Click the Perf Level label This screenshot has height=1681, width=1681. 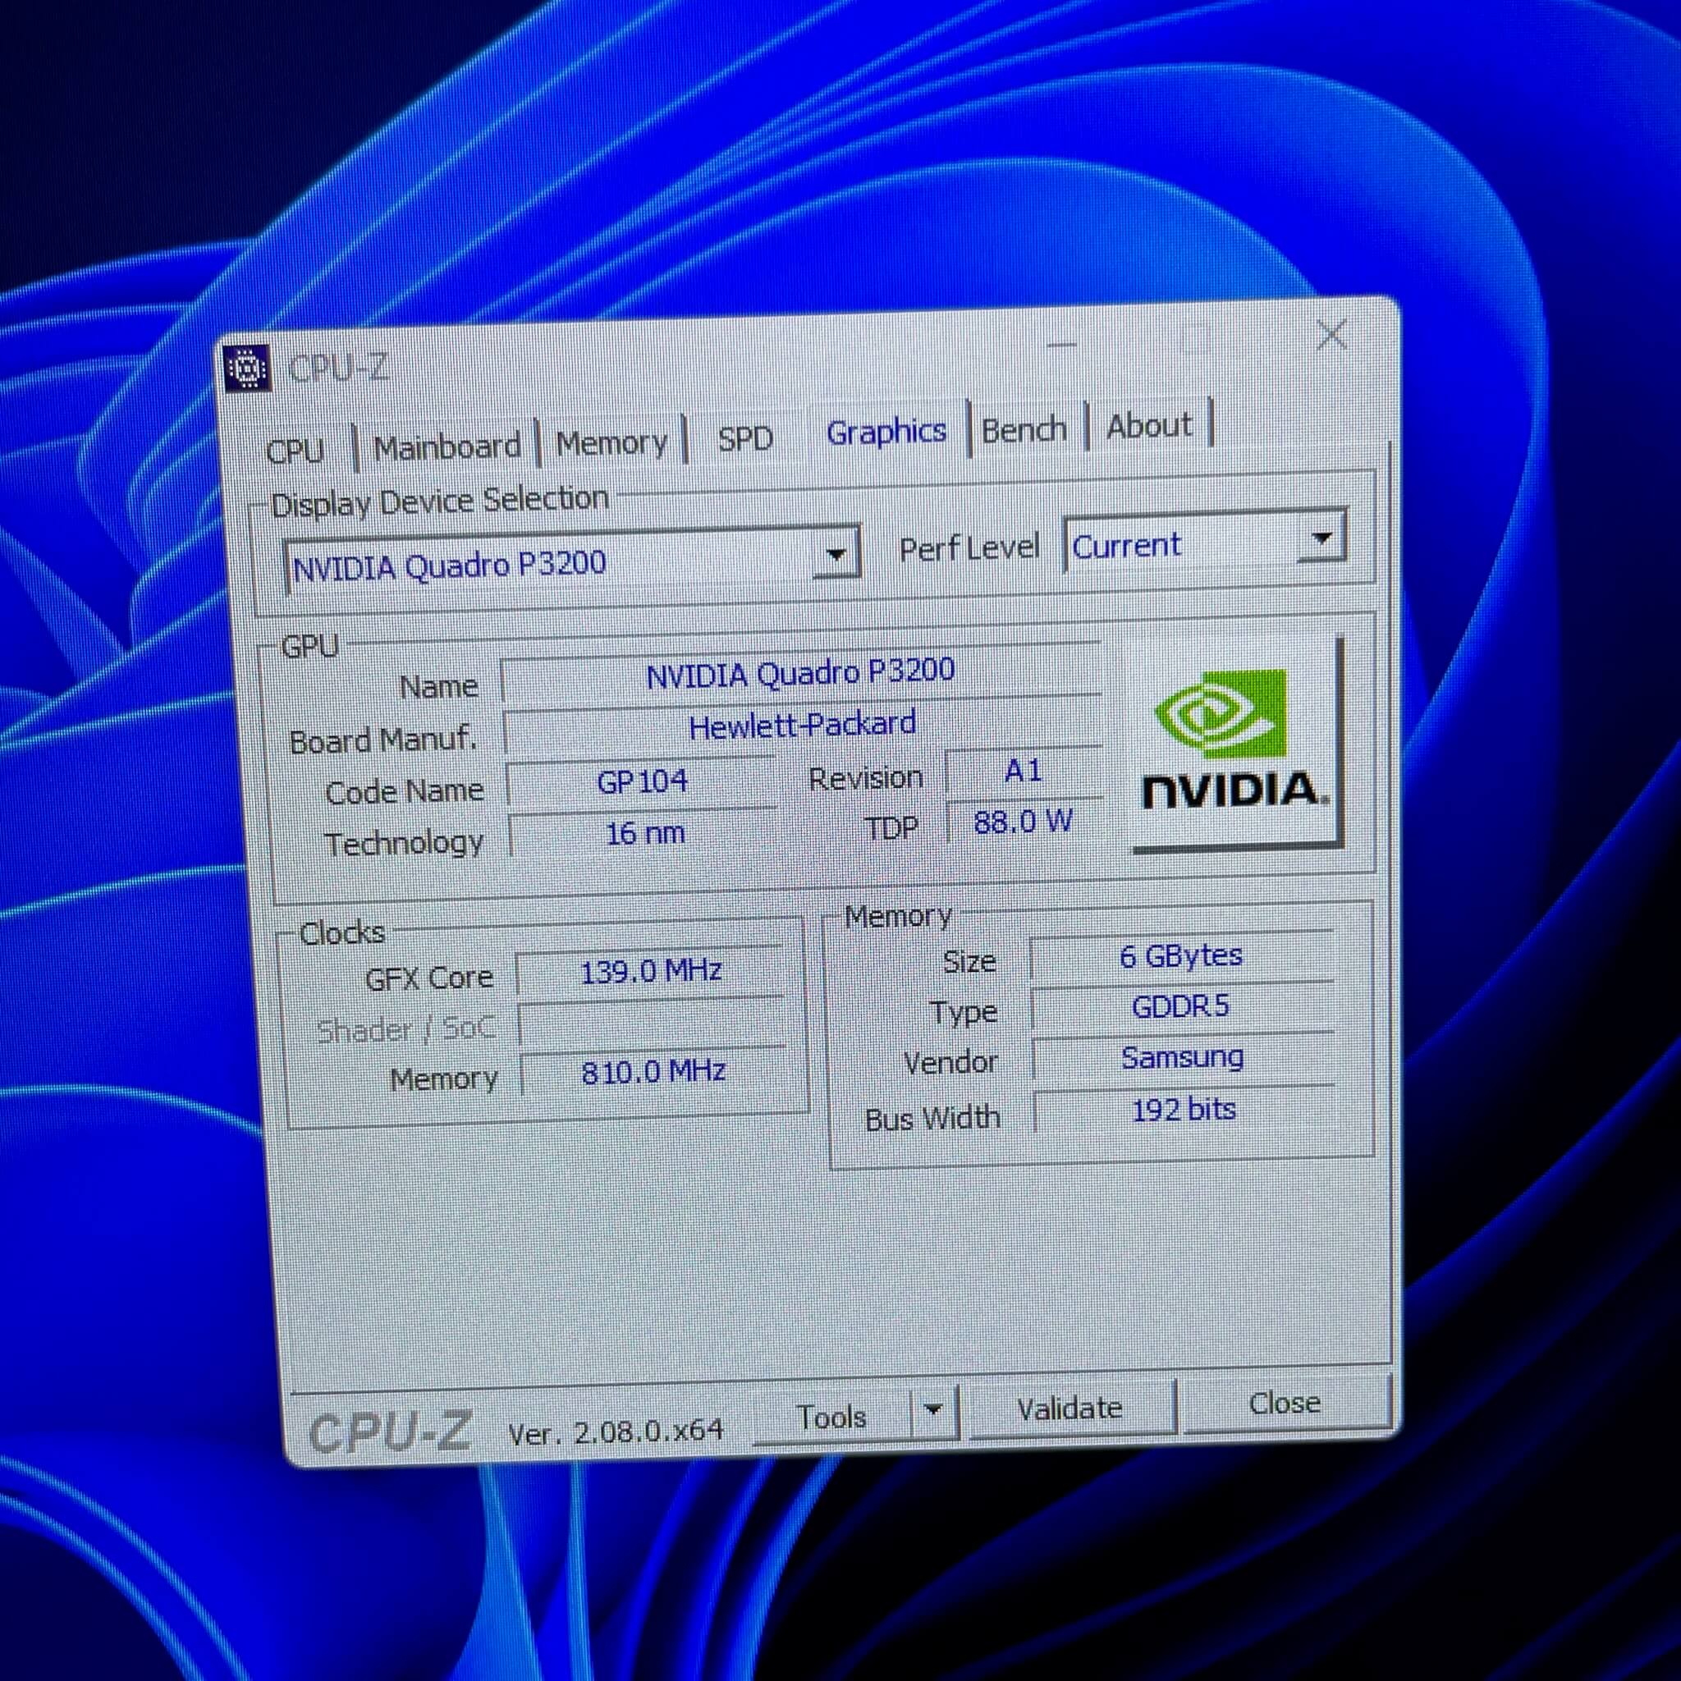pos(969,548)
